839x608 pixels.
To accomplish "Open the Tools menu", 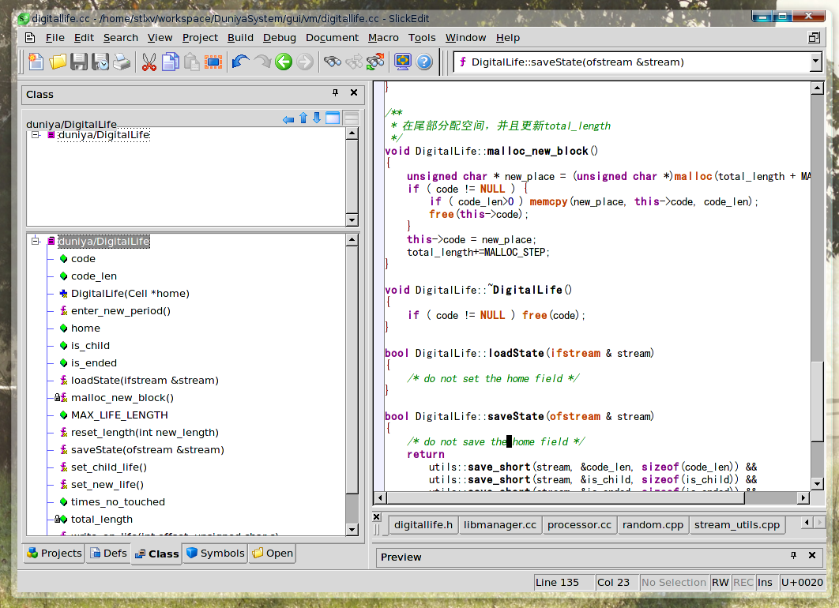I will [x=422, y=37].
